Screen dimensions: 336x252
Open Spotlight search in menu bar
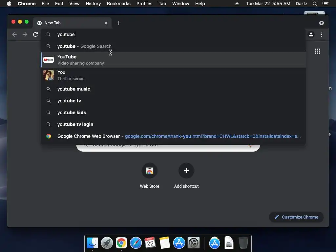(315, 4)
